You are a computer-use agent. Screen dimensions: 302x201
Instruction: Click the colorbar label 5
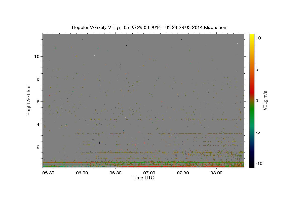point(257,69)
